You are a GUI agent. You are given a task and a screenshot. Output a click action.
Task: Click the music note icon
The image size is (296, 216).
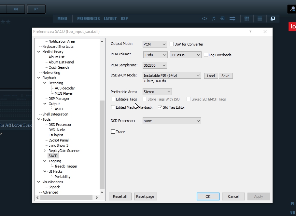click(214, 19)
